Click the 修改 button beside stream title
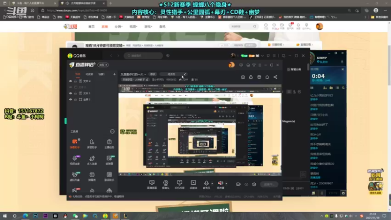 (152, 74)
